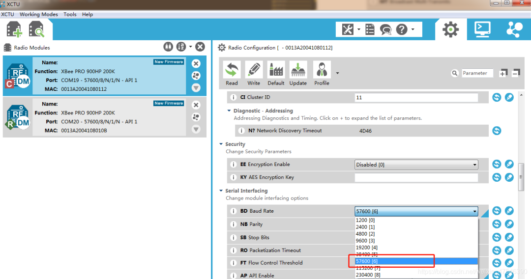Remove the COM20 radio module
Screen dimensions: 531x279
(x=196, y=105)
